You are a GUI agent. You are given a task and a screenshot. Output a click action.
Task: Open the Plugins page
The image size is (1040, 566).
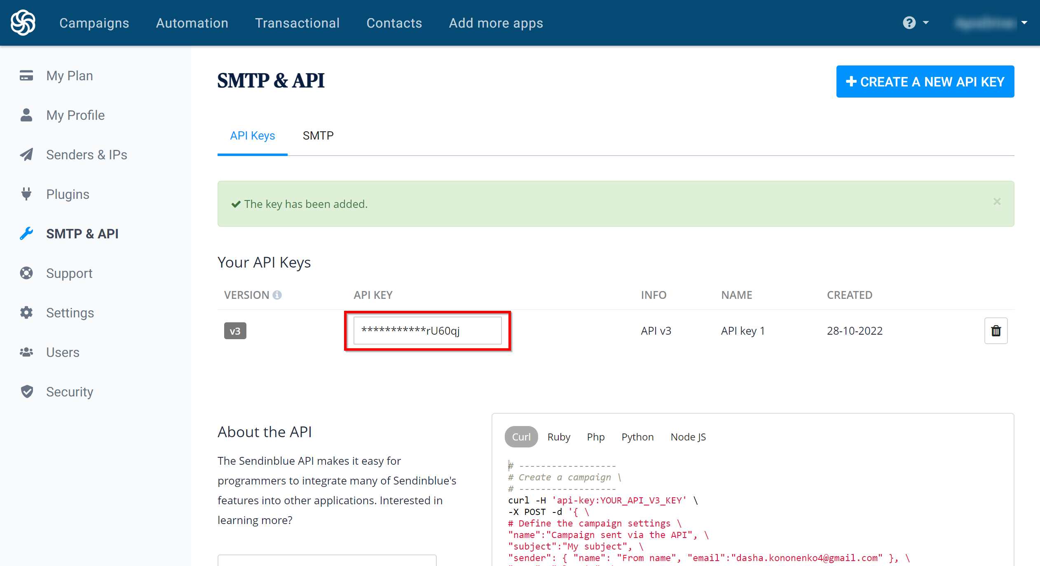tap(68, 194)
